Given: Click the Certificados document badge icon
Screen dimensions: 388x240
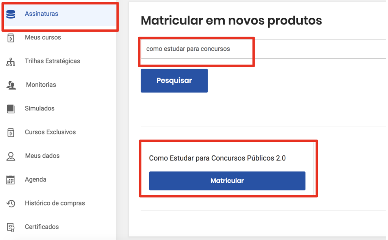Looking at the screenshot, I should 11,227.
